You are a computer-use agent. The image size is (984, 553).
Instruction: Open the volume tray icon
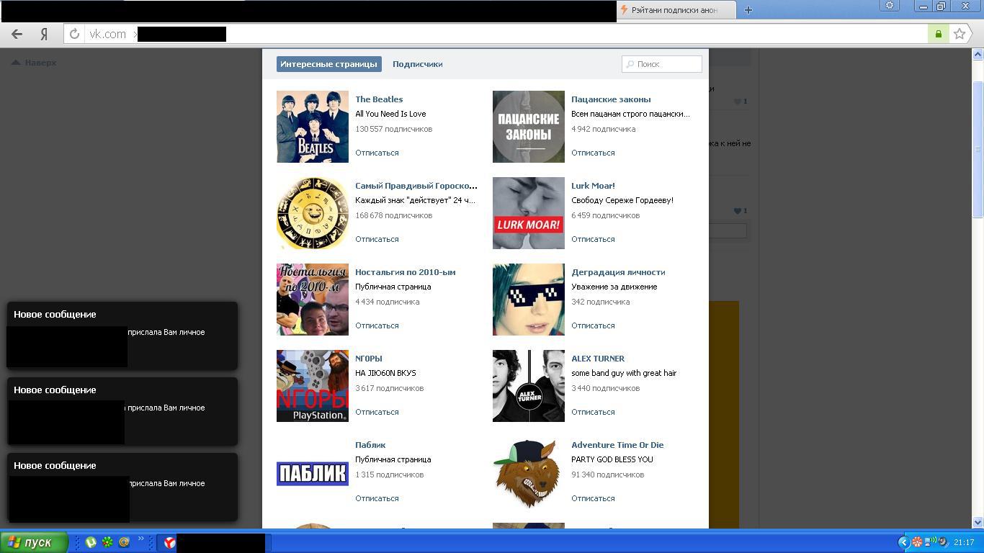pyautogui.click(x=942, y=542)
